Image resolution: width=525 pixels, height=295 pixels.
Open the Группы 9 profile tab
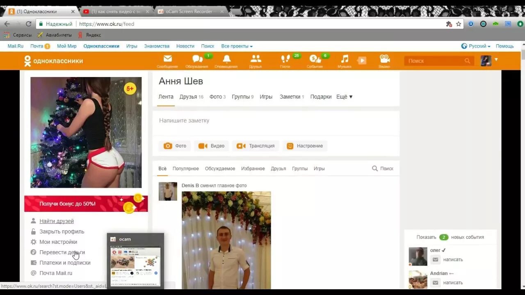(x=242, y=97)
